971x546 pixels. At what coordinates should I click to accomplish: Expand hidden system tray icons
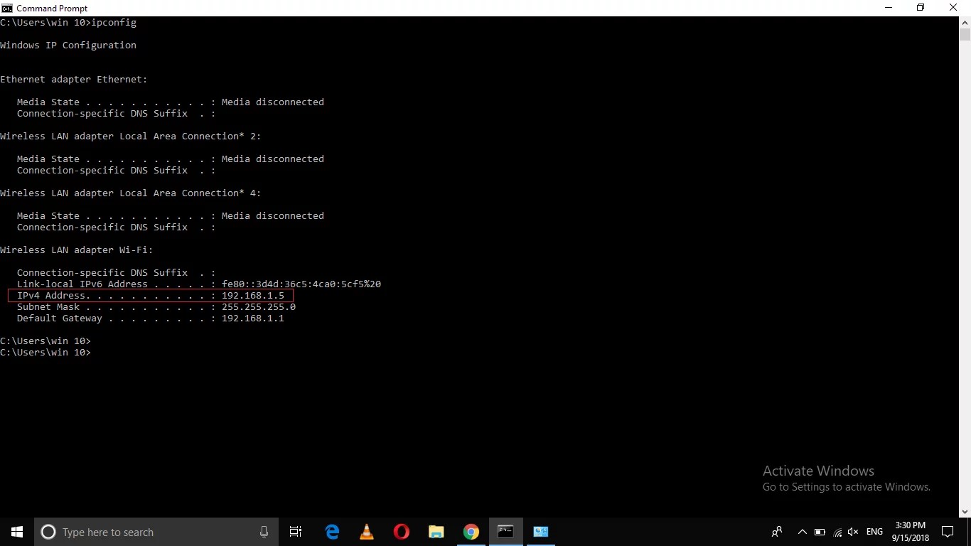pos(803,532)
